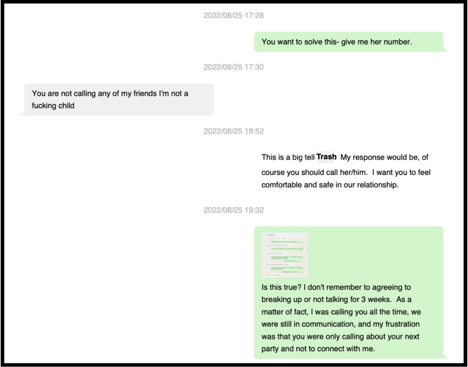Click the 18:52 timestamp
Viewport: 468px width, 367px height.
pos(233,131)
